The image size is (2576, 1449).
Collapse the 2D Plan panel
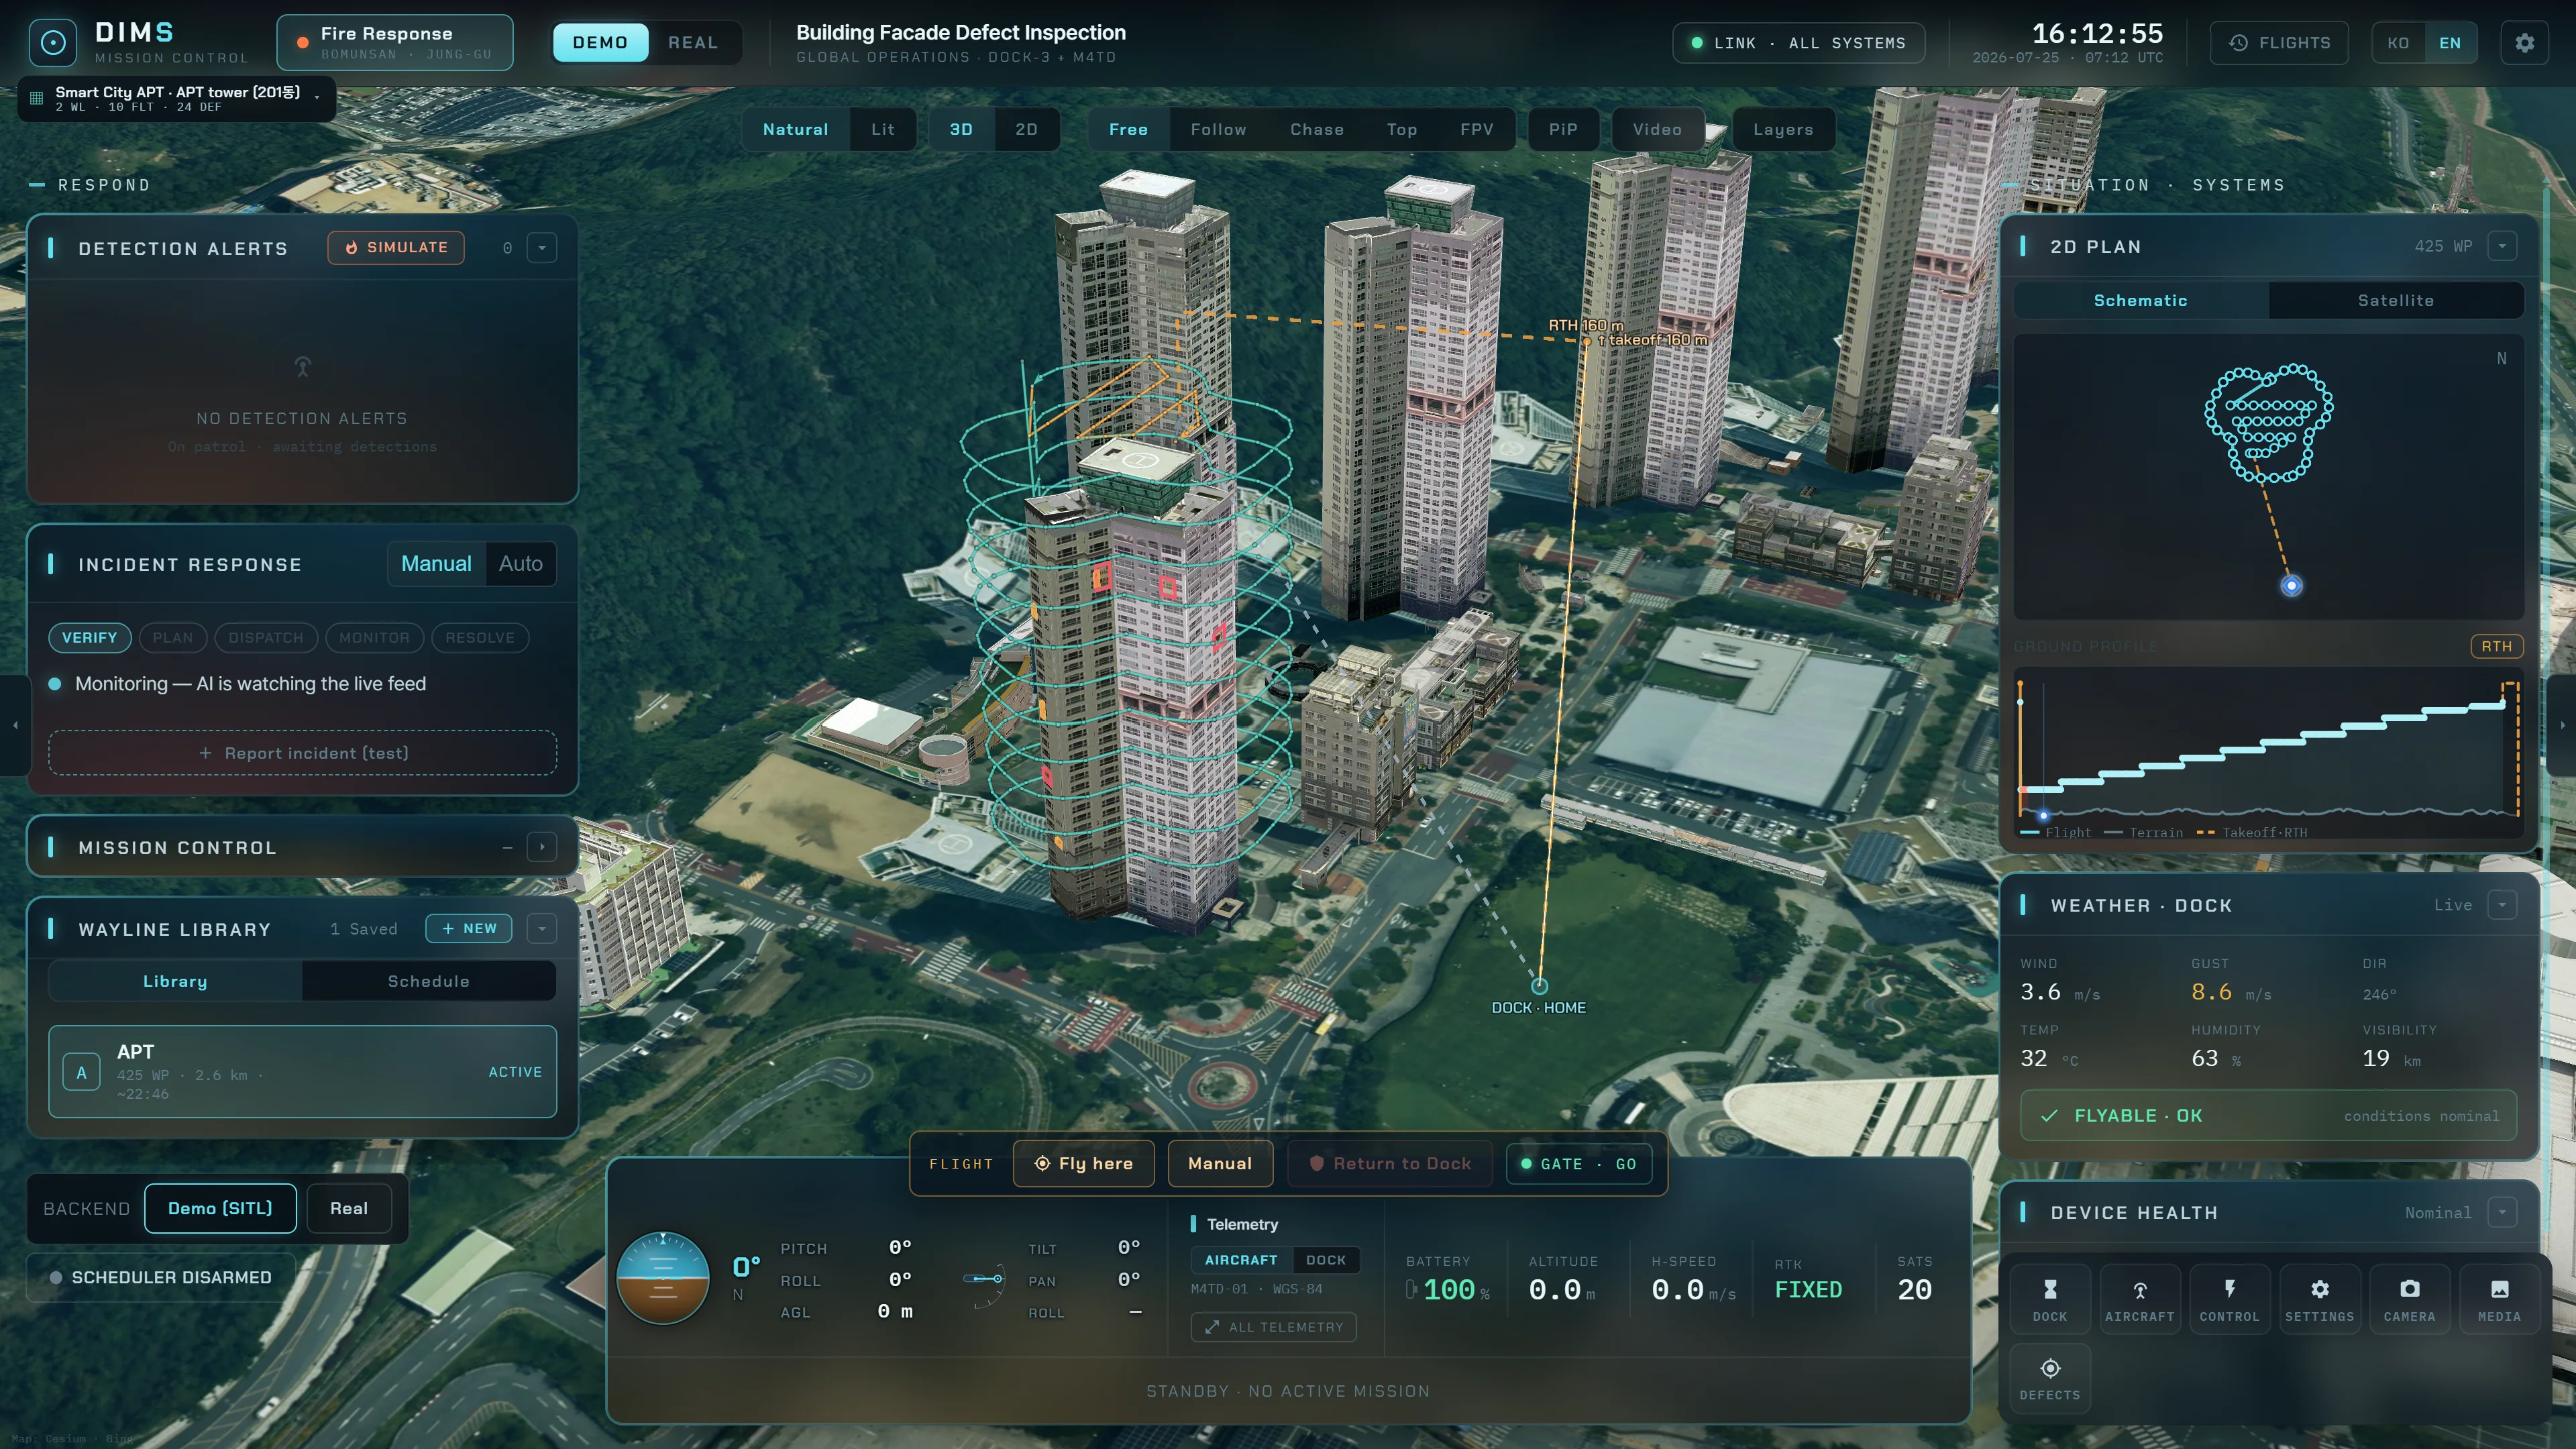[2502, 246]
